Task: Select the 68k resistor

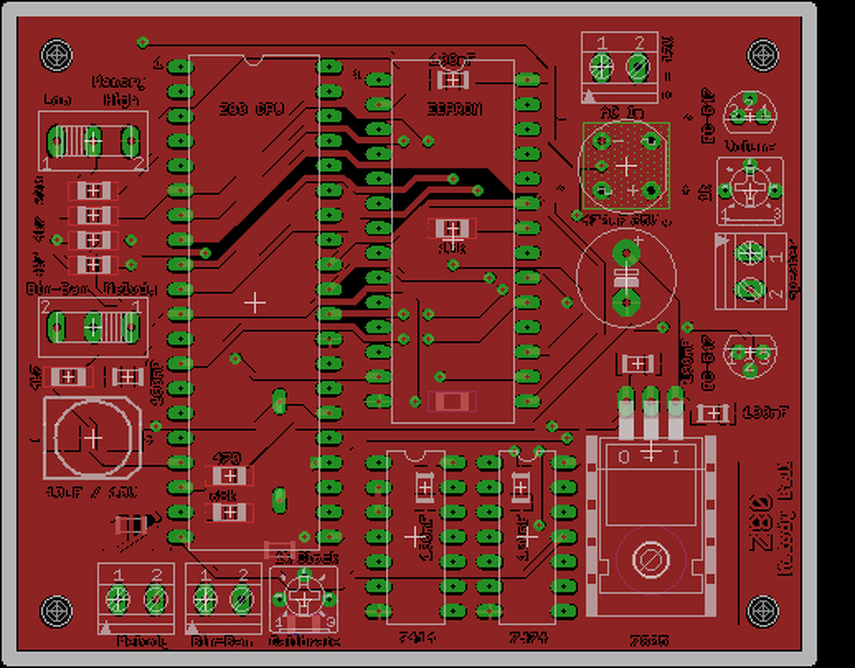Action: [229, 512]
